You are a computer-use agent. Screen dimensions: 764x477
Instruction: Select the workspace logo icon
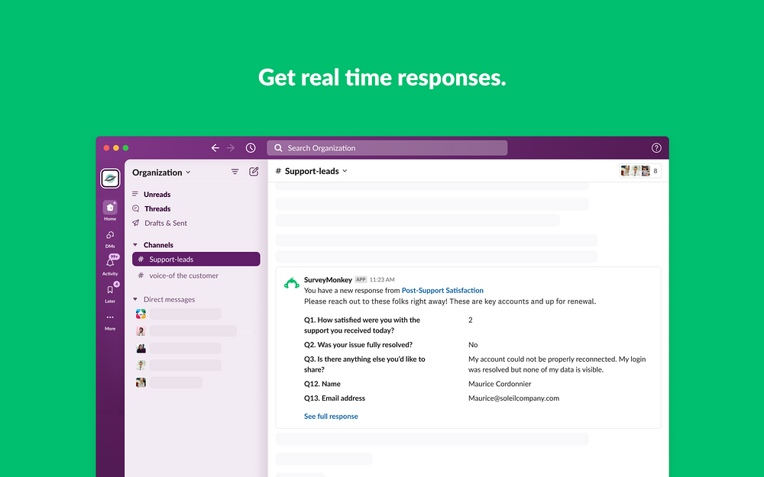(110, 178)
